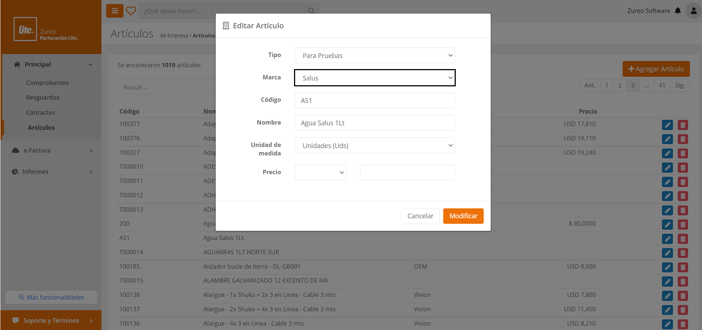
Task: Open the Marca dropdown showing Salus
Action: point(375,78)
